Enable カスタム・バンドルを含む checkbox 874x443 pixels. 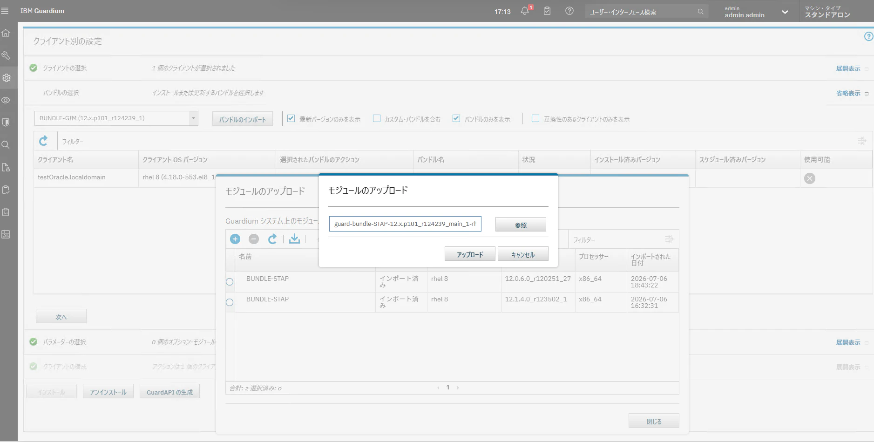click(377, 118)
